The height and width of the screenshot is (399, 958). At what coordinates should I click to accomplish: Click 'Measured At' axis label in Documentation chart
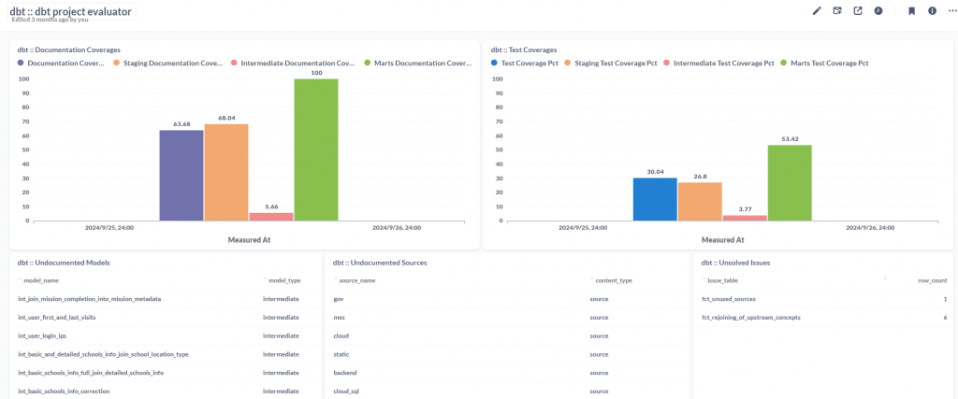coord(249,240)
